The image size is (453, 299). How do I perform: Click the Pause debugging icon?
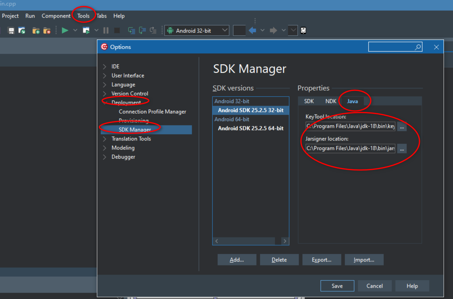tap(106, 30)
